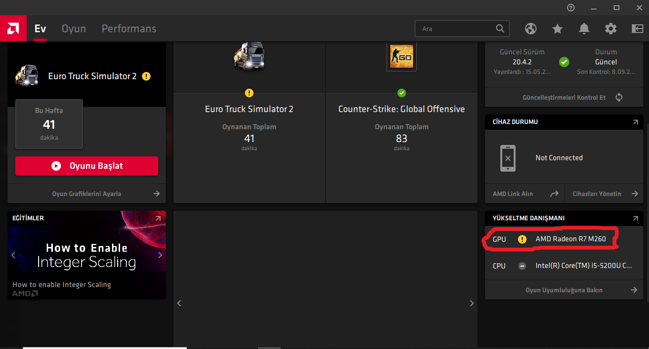Open the notifications bell
This screenshot has height=349, width=649.
[x=584, y=29]
